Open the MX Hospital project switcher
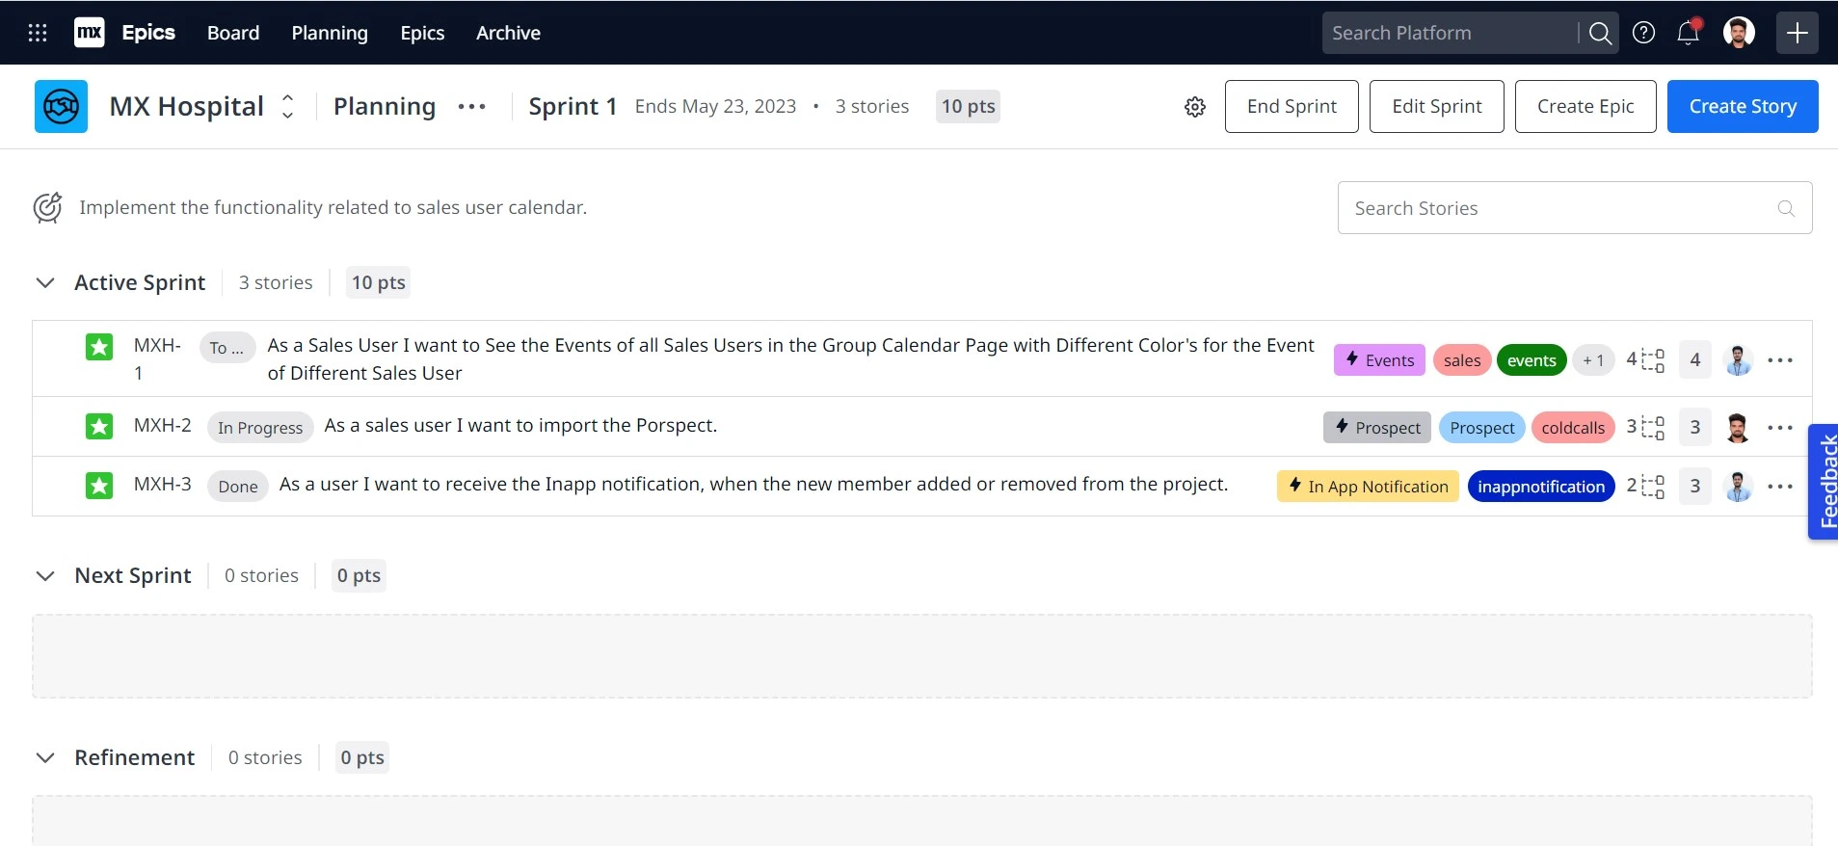The height and width of the screenshot is (846, 1838). (287, 107)
